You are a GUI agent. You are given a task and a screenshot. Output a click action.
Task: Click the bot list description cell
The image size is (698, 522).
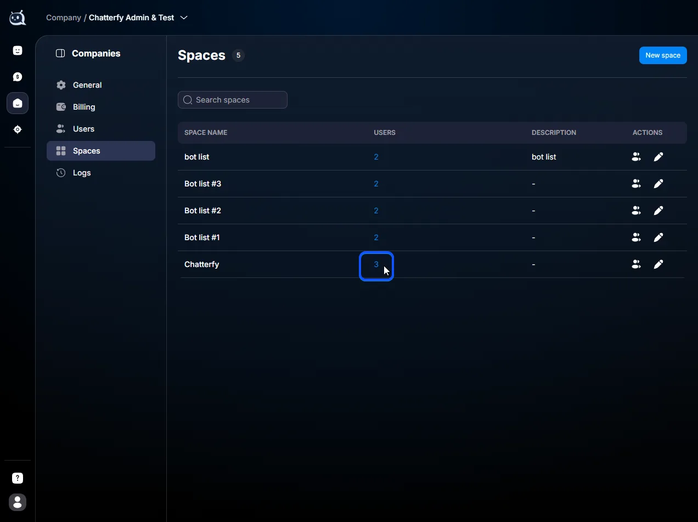coord(544,157)
